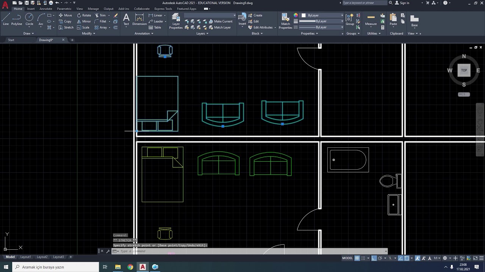Click Match Properties tool
Viewport: 485px width, 272px height.
click(x=285, y=21)
